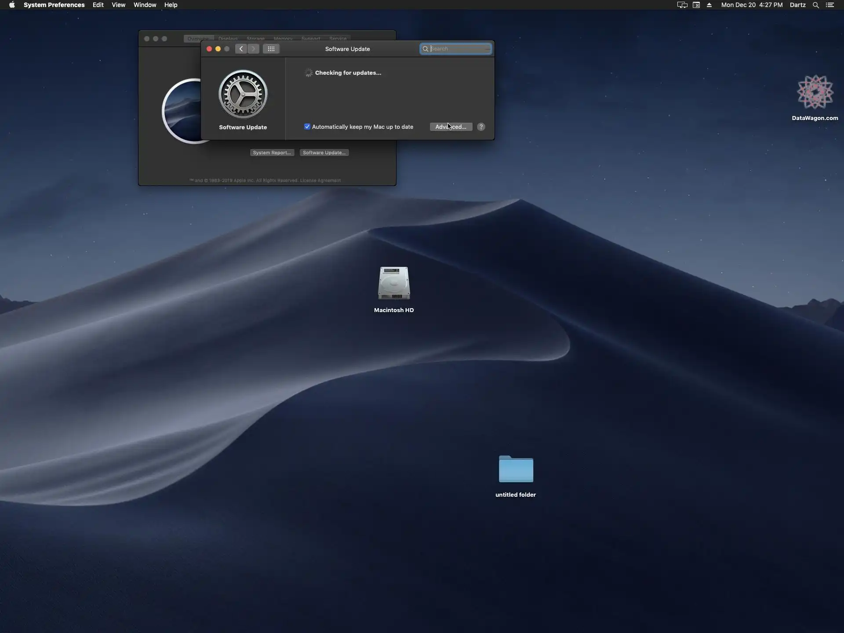Image resolution: width=844 pixels, height=633 pixels.
Task: Click the System Report... button
Action: (x=272, y=153)
